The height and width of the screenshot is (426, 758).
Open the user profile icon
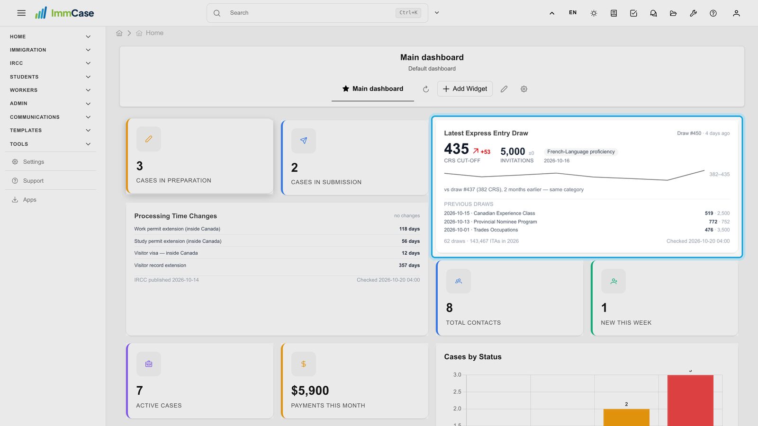[x=736, y=13]
